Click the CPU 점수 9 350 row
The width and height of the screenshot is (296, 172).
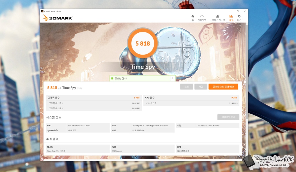click(191, 98)
